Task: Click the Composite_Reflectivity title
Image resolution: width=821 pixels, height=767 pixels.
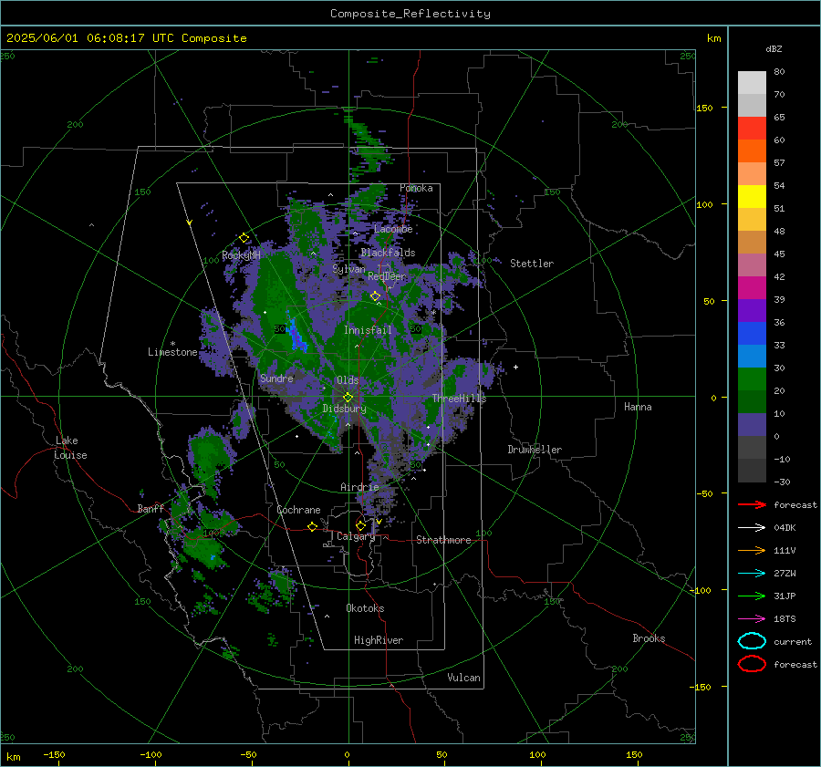Action: tap(410, 14)
